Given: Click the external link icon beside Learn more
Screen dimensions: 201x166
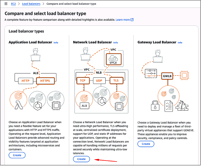Looking at the screenshot, I should 132,20.
